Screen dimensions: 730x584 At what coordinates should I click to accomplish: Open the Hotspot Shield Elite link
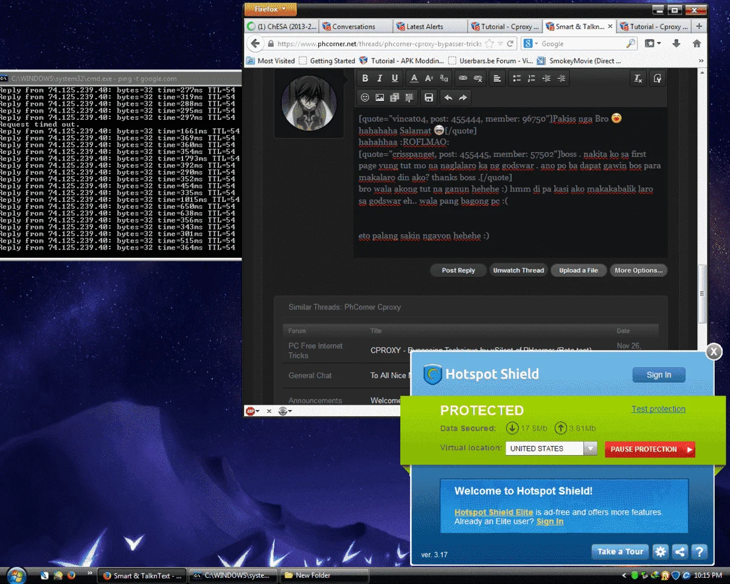[493, 512]
